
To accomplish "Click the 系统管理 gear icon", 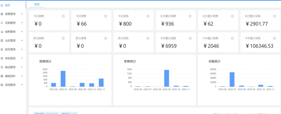I will click(x=2, y=85).
